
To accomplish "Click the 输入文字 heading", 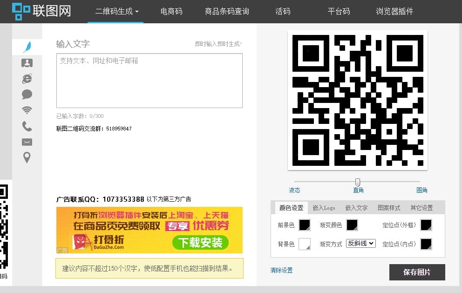I will [x=73, y=44].
